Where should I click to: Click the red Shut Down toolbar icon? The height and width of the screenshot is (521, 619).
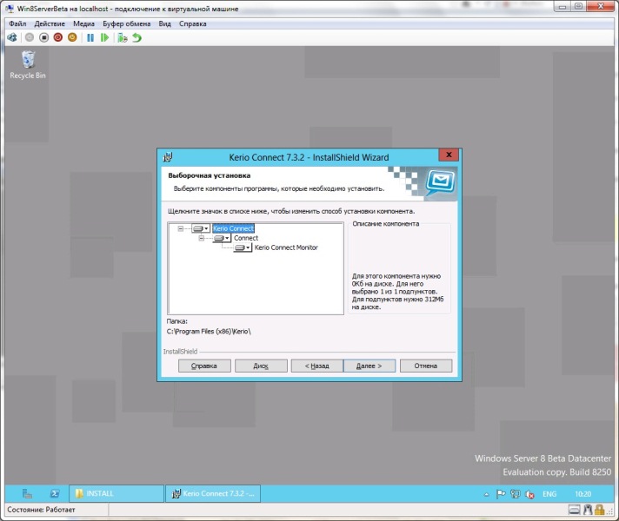[58, 37]
